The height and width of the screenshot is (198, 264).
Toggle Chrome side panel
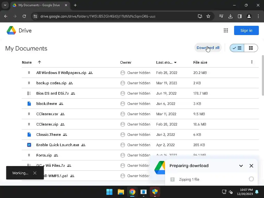[240, 16]
